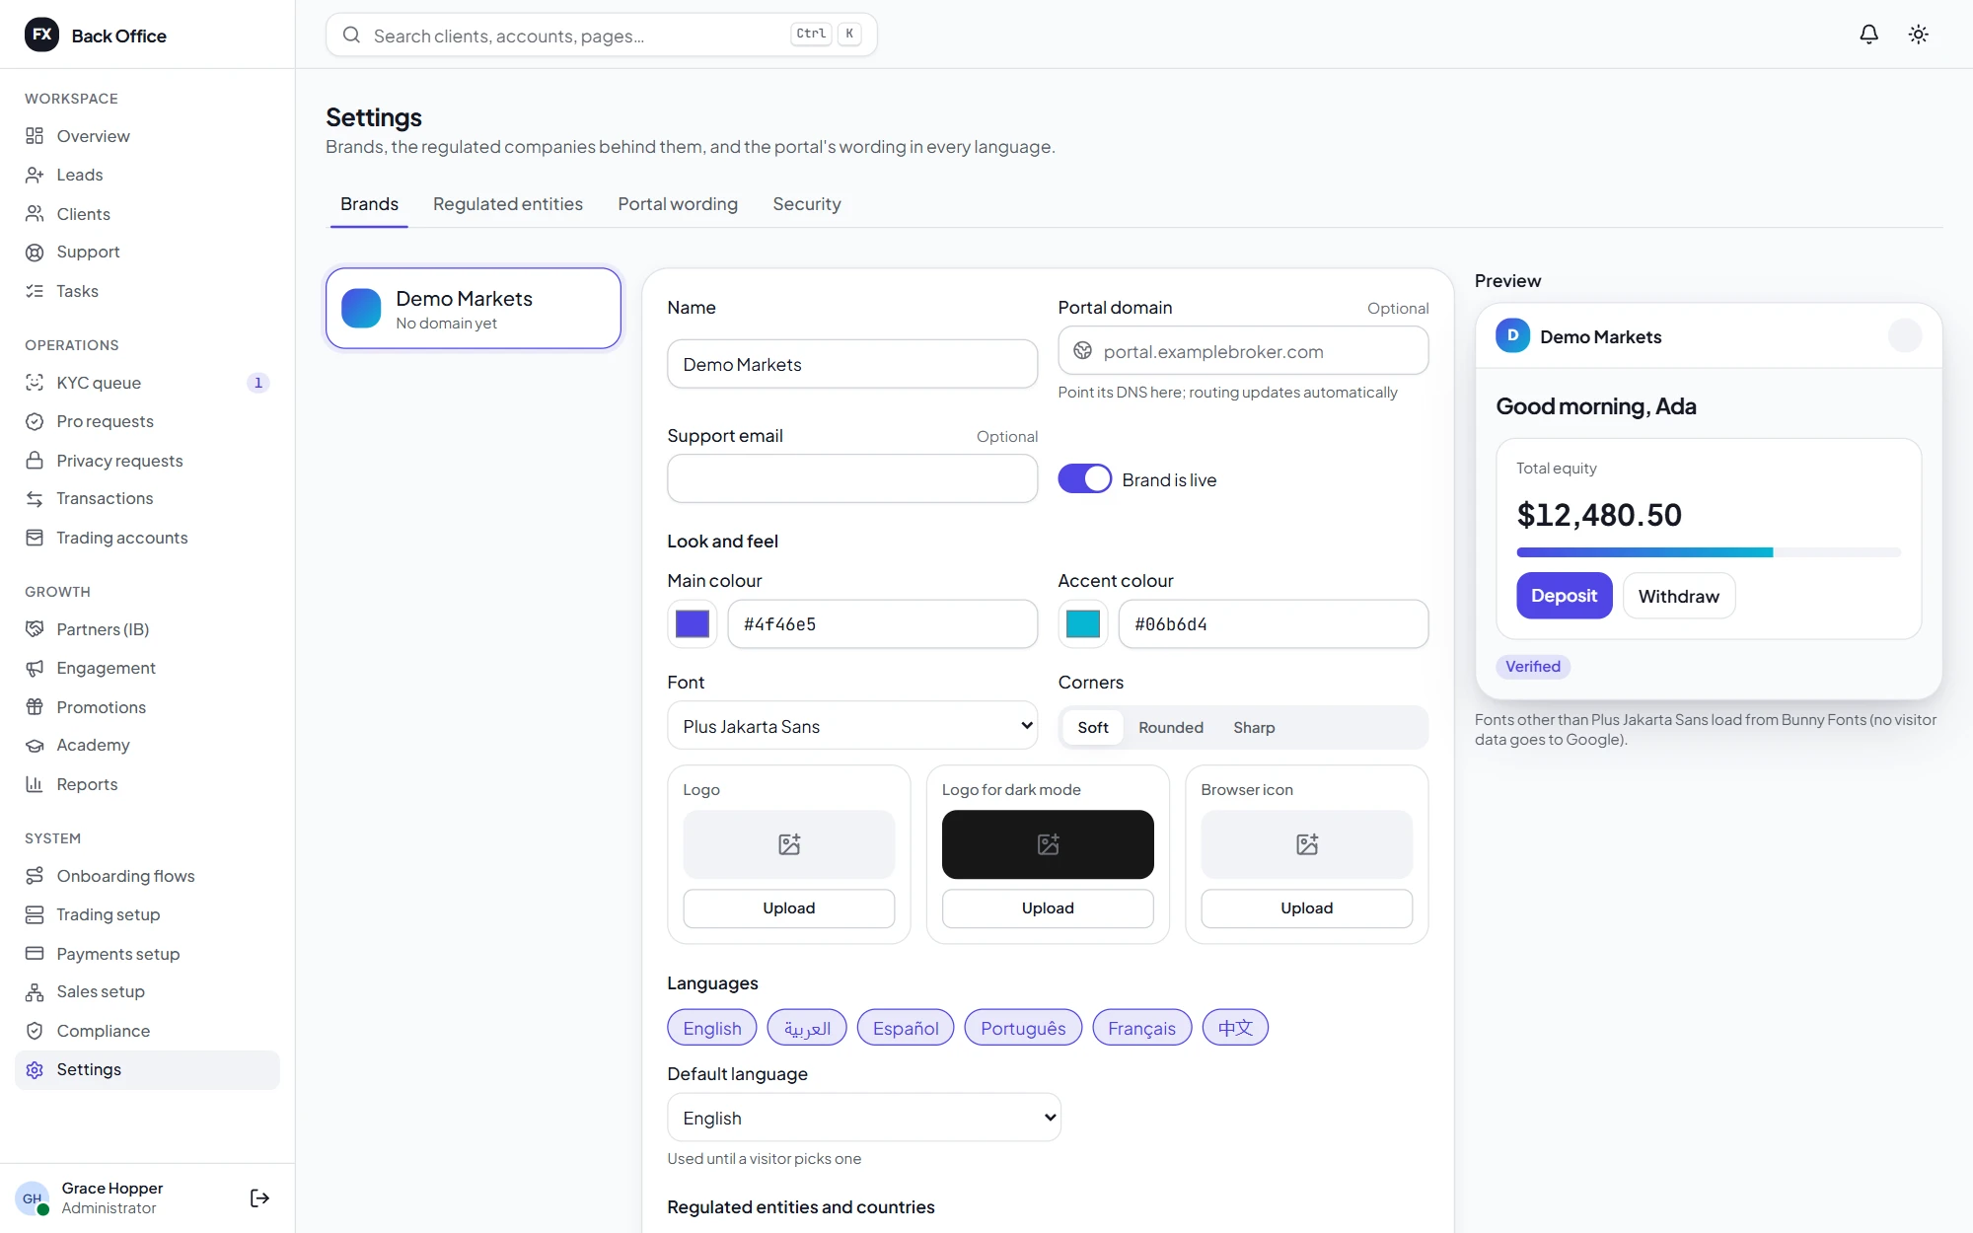Click the Support email input field

[x=852, y=478]
